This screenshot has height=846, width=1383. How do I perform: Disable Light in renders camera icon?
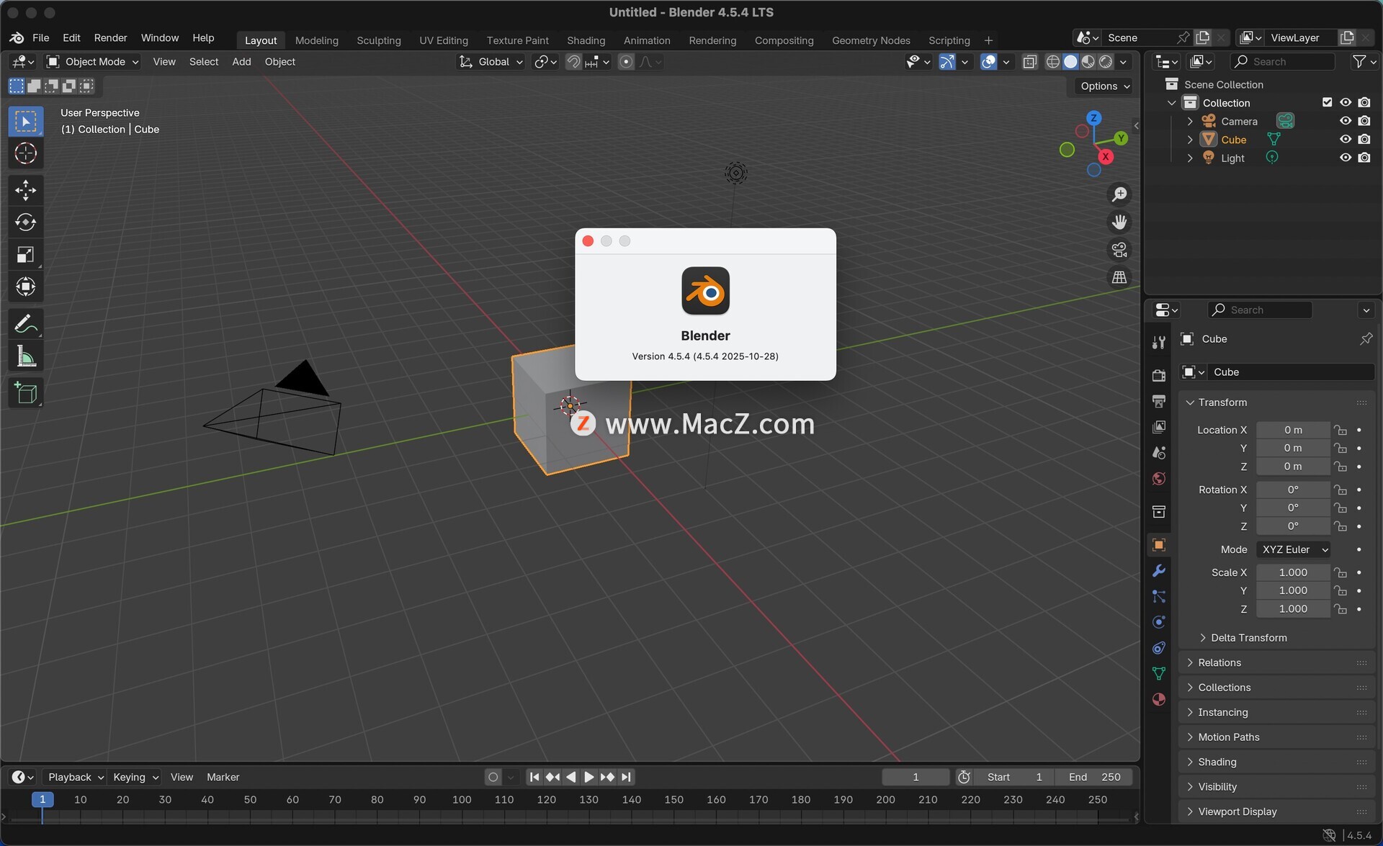tap(1364, 158)
